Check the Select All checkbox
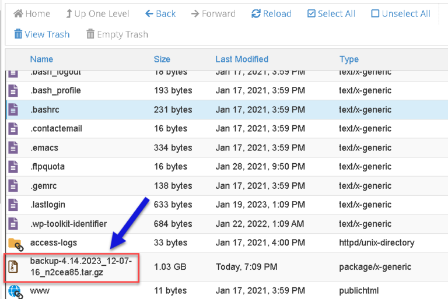Screen dimensions: 448x299 311,13
